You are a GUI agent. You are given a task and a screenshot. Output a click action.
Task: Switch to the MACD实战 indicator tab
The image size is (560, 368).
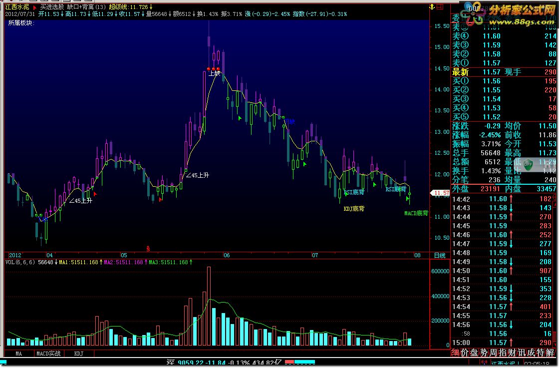(x=48, y=354)
